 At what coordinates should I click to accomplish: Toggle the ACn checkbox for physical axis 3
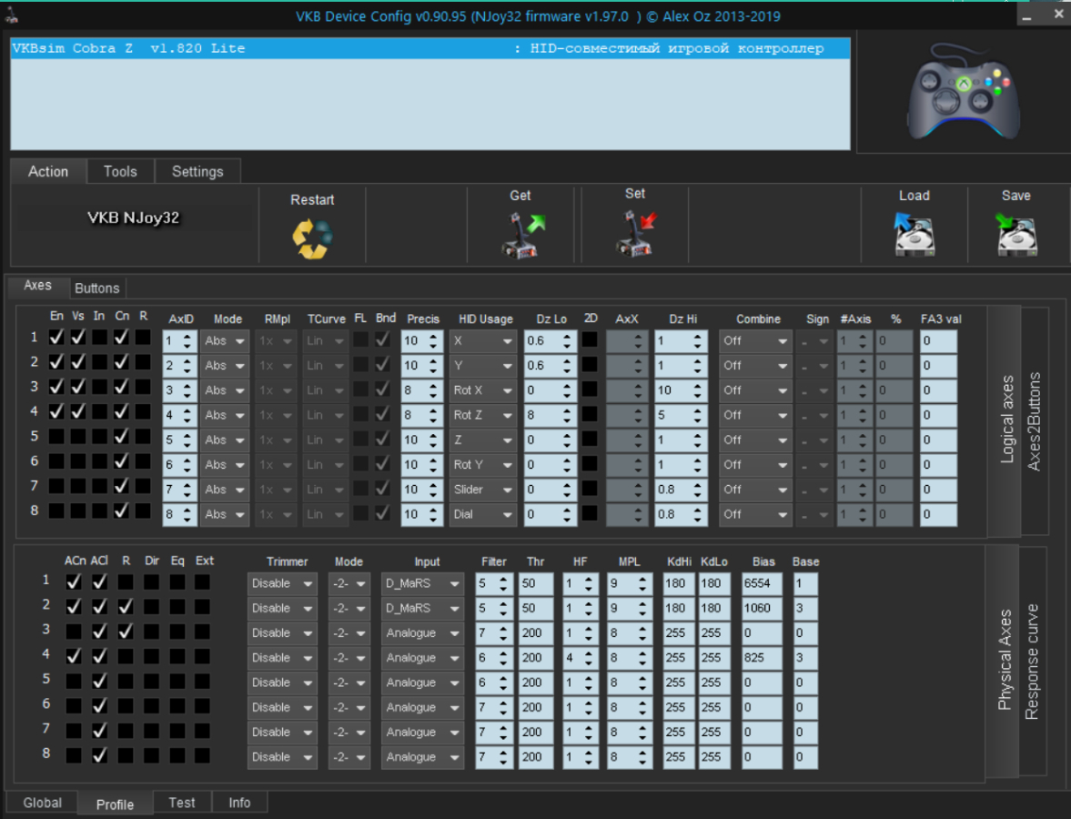pos(74,632)
